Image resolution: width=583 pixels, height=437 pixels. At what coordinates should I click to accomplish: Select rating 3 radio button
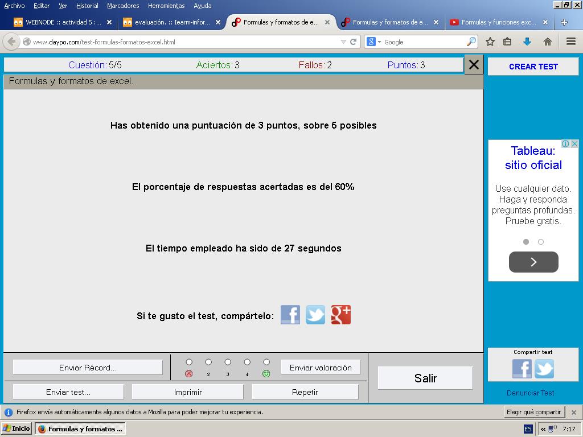[228, 362]
